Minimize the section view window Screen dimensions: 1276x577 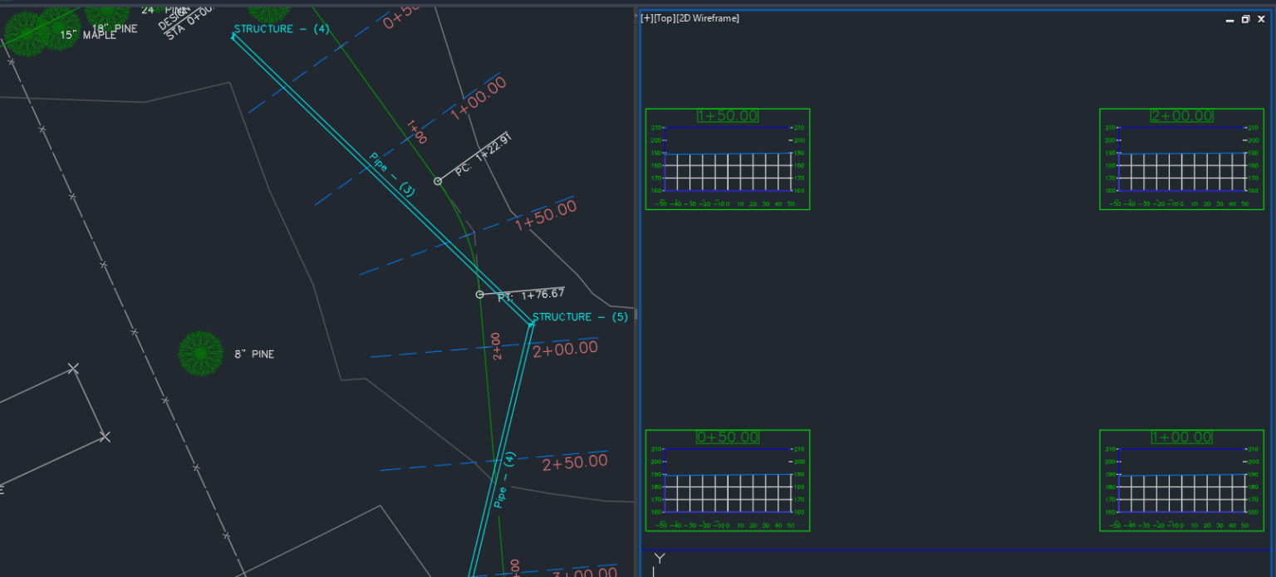(1229, 18)
